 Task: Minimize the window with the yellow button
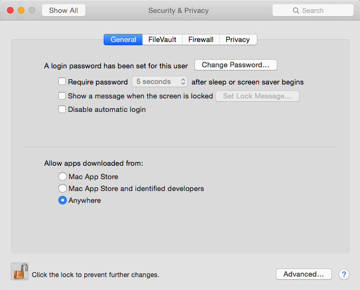(21, 10)
